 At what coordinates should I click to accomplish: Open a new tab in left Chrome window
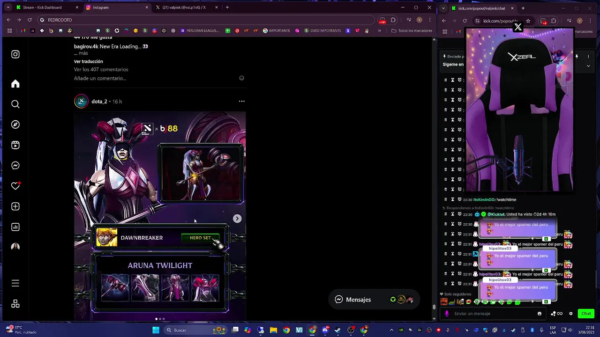click(x=227, y=7)
